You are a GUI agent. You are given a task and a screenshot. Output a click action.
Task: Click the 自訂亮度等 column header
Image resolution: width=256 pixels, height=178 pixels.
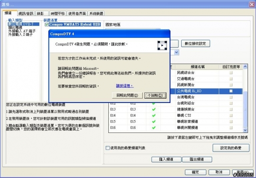pyautogui.click(x=231, y=67)
